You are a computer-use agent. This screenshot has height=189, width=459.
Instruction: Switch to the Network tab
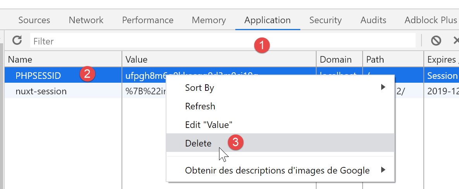[x=86, y=20]
